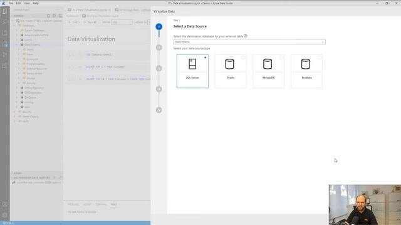Screen dimensions: 401x225
Task: Select the Oracle radio button
Action: tap(243, 57)
